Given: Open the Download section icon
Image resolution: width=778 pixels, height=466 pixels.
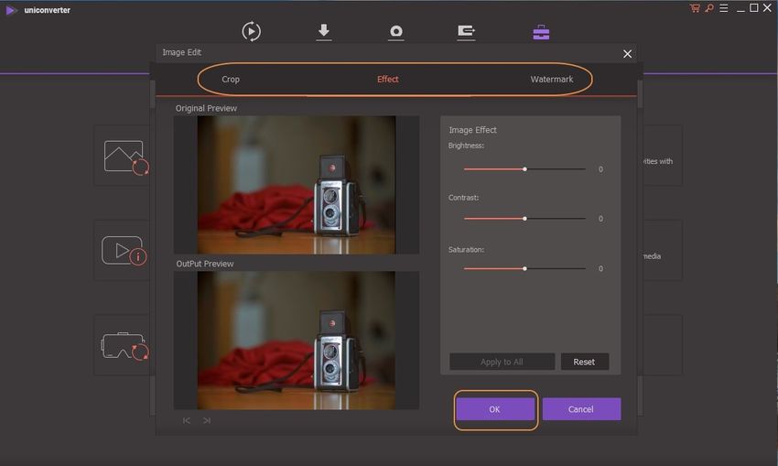Looking at the screenshot, I should pos(324,31).
